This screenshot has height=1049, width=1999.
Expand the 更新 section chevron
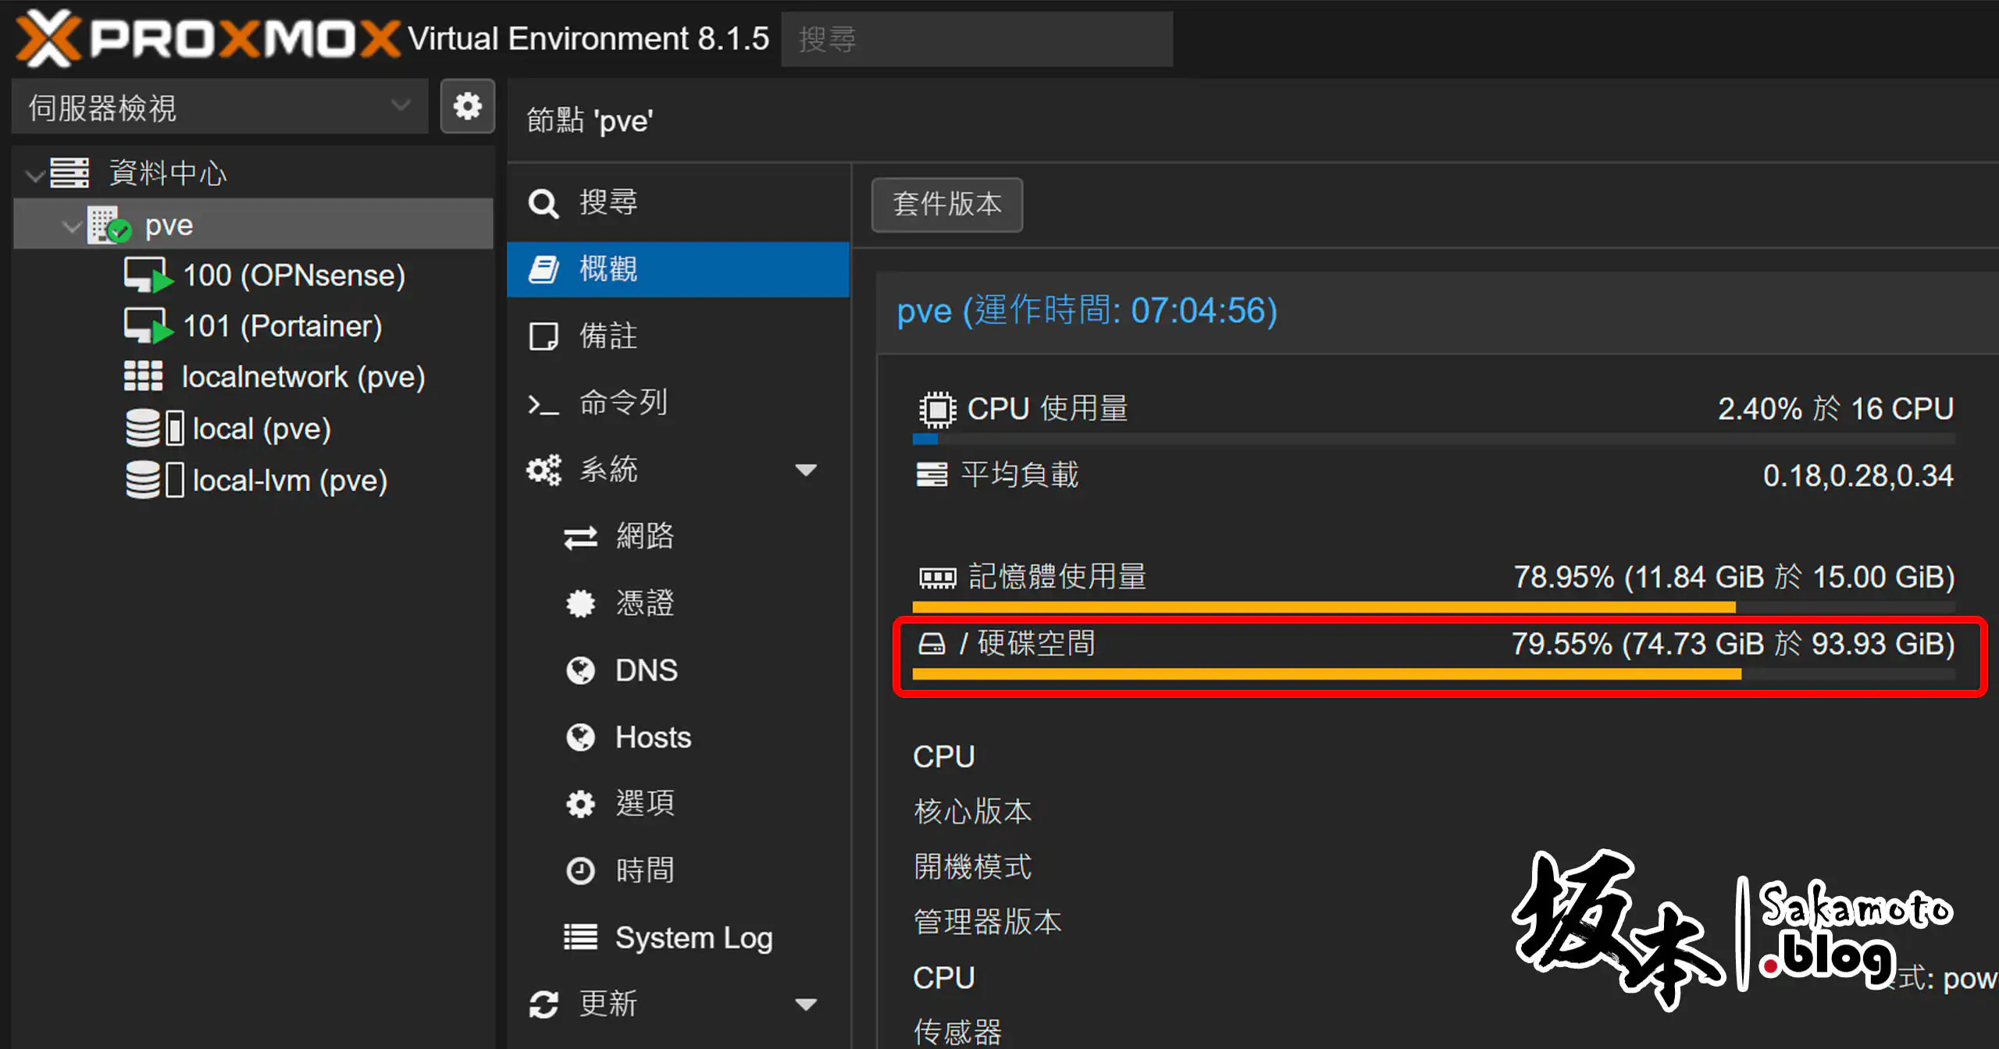click(x=807, y=1005)
